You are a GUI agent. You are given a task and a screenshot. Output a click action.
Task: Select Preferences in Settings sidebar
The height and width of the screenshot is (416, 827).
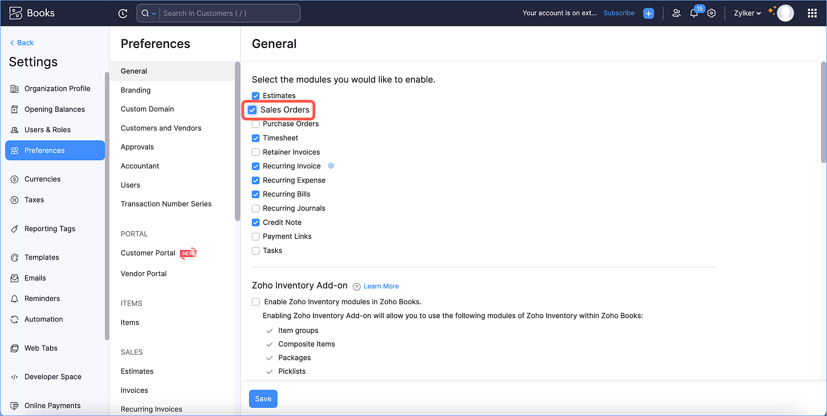(55, 150)
